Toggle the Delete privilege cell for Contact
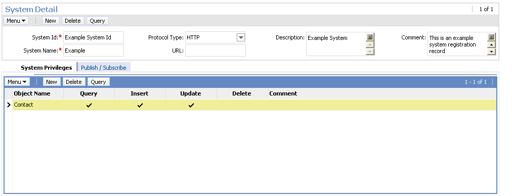 tap(242, 105)
